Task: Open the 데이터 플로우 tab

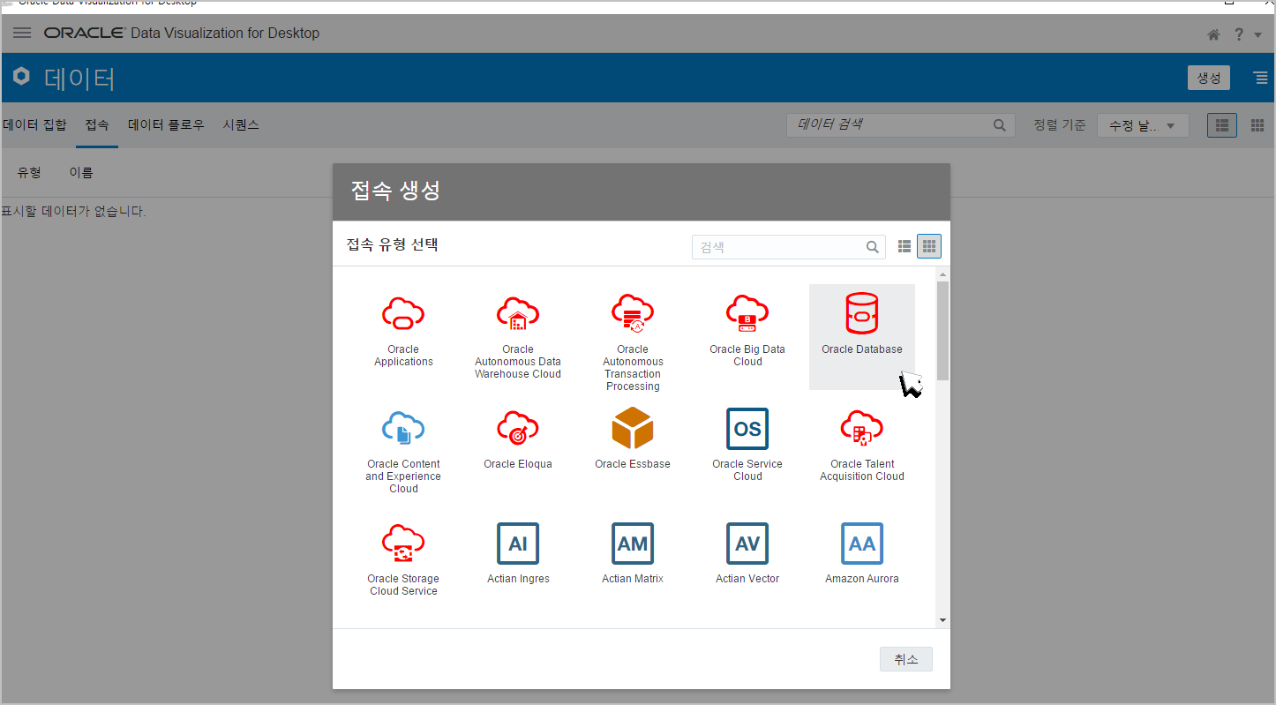Action: (x=166, y=124)
